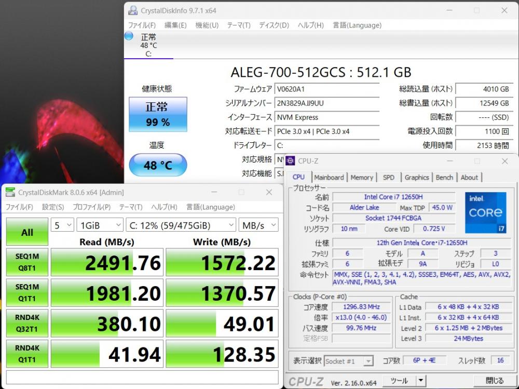The height and width of the screenshot is (389, 519).
Task: Expand the ツール dropdown arrow in CPU-Z
Action: (x=421, y=380)
